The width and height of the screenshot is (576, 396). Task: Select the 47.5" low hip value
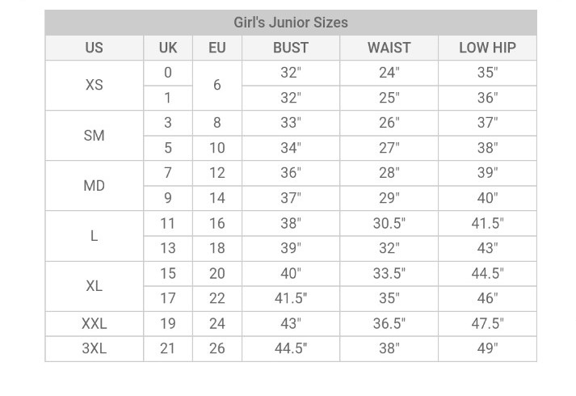click(487, 323)
